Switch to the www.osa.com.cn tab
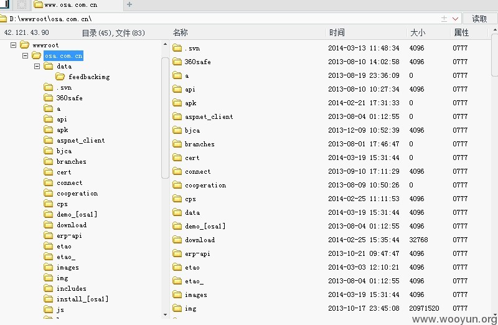Image resolution: width=498 pixels, height=325 pixels. [77, 5]
